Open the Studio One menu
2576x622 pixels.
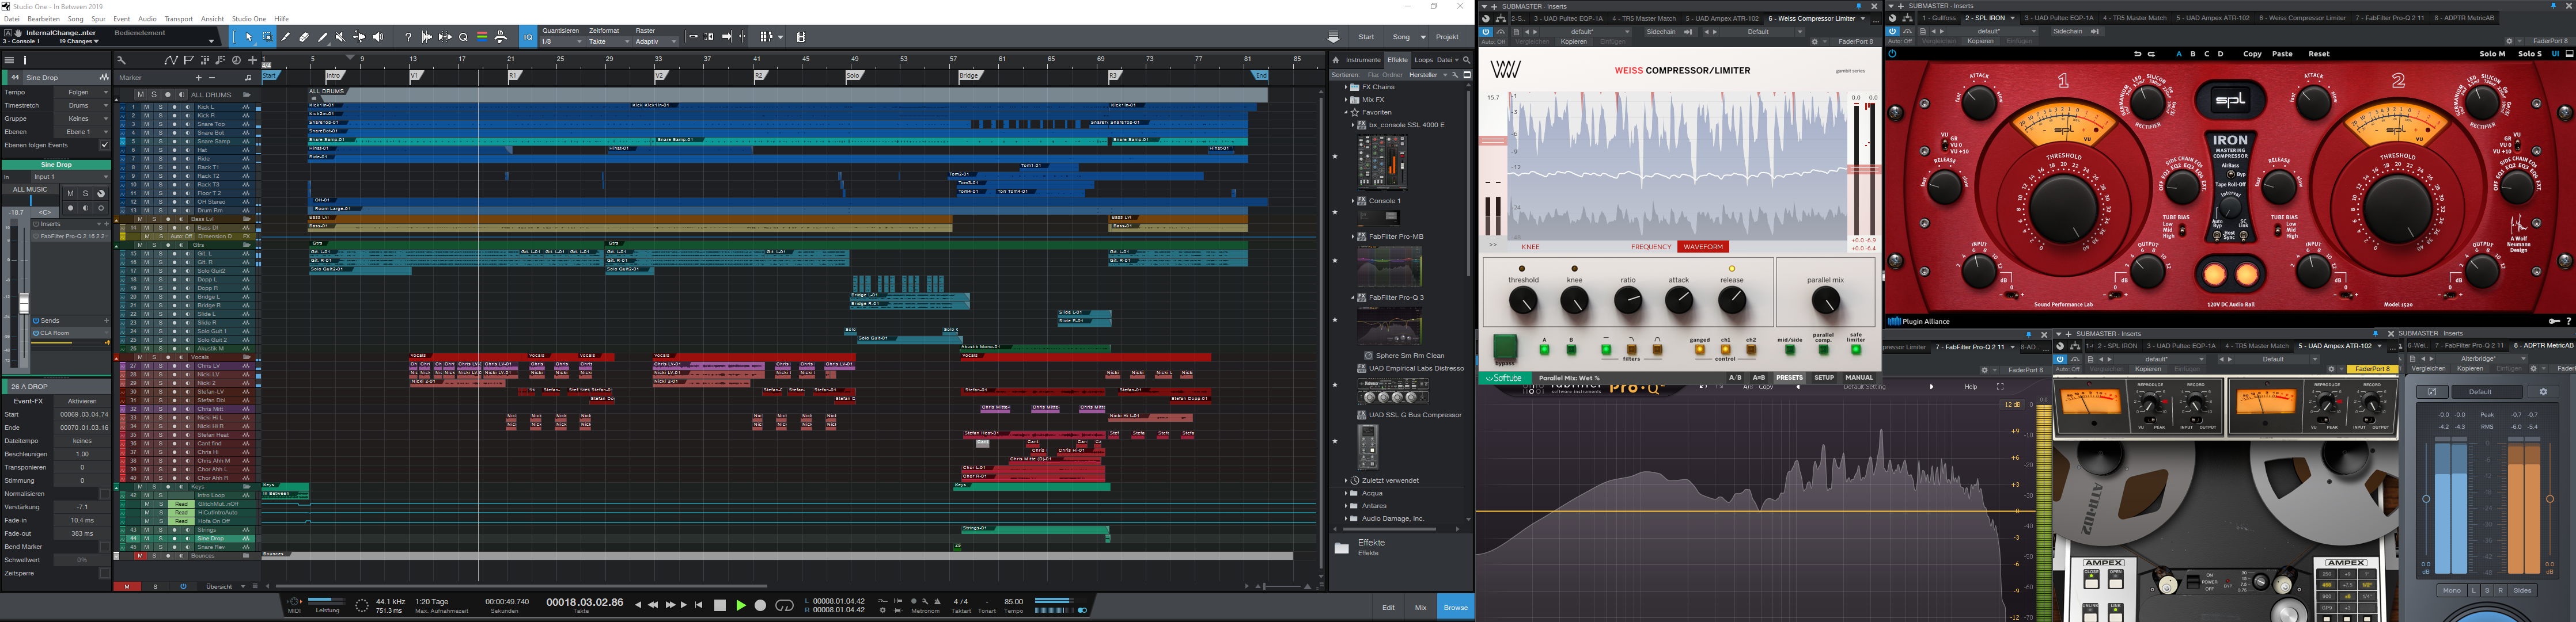coord(249,19)
